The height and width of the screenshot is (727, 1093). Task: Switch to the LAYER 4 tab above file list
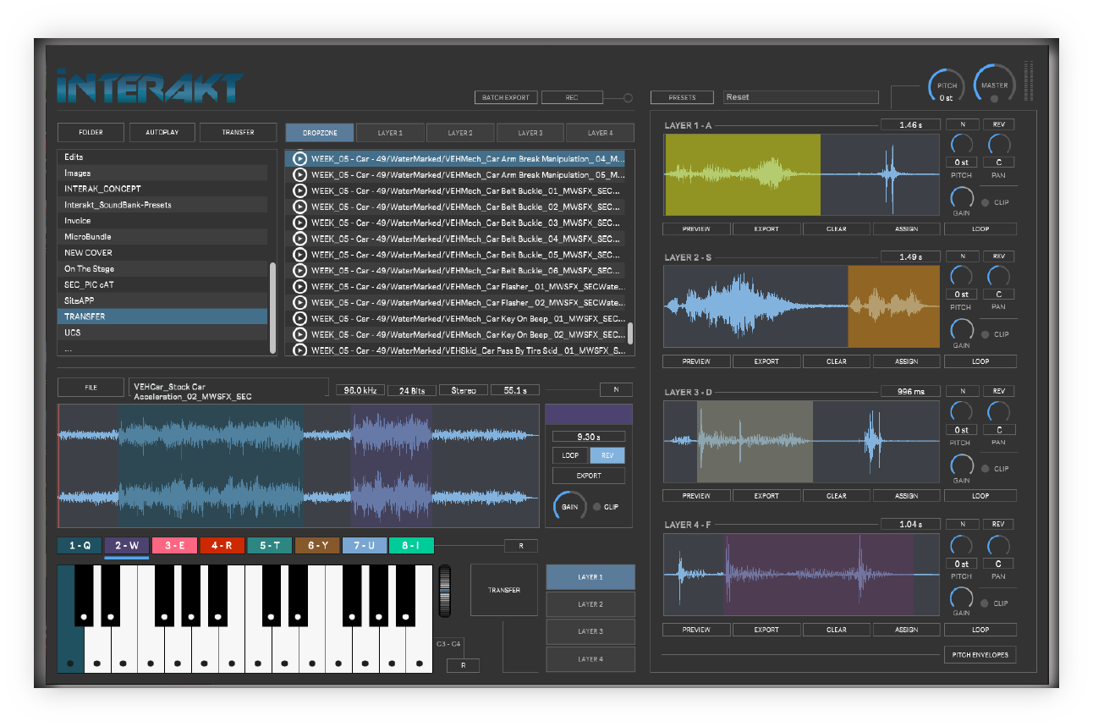tap(600, 133)
